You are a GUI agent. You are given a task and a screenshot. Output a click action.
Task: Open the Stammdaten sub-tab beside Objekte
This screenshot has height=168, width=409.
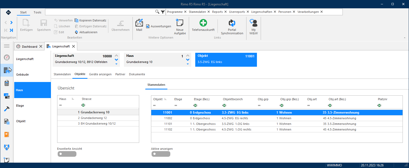[62, 74]
